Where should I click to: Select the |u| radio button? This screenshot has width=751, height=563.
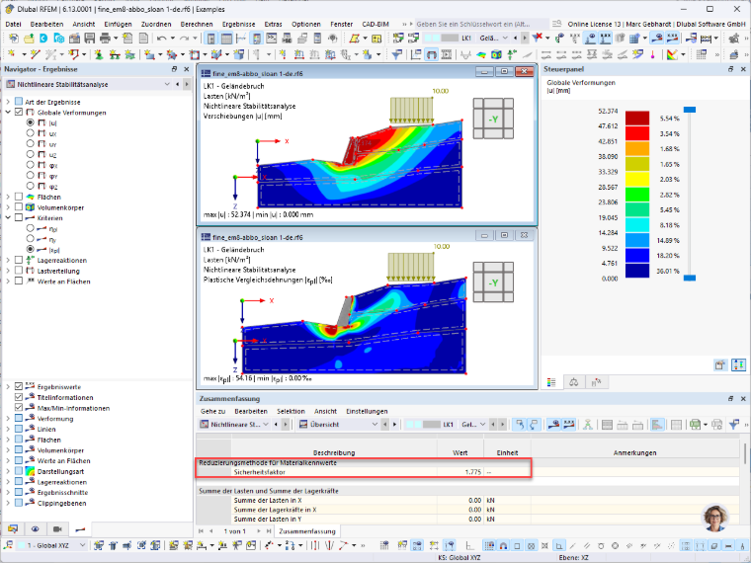[x=31, y=122]
